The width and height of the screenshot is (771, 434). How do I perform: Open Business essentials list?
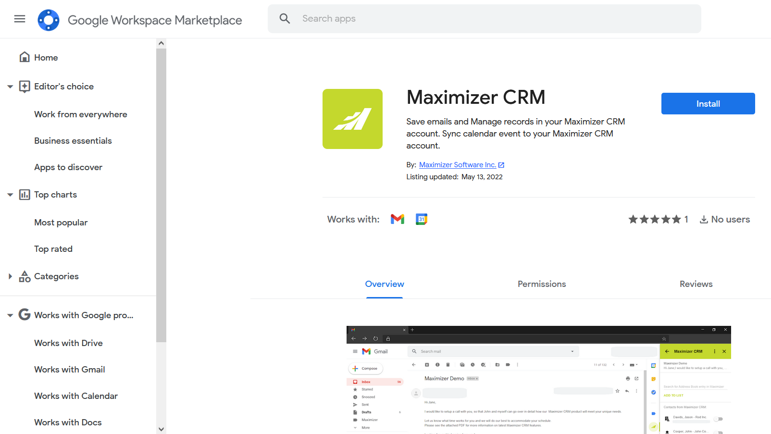73,141
